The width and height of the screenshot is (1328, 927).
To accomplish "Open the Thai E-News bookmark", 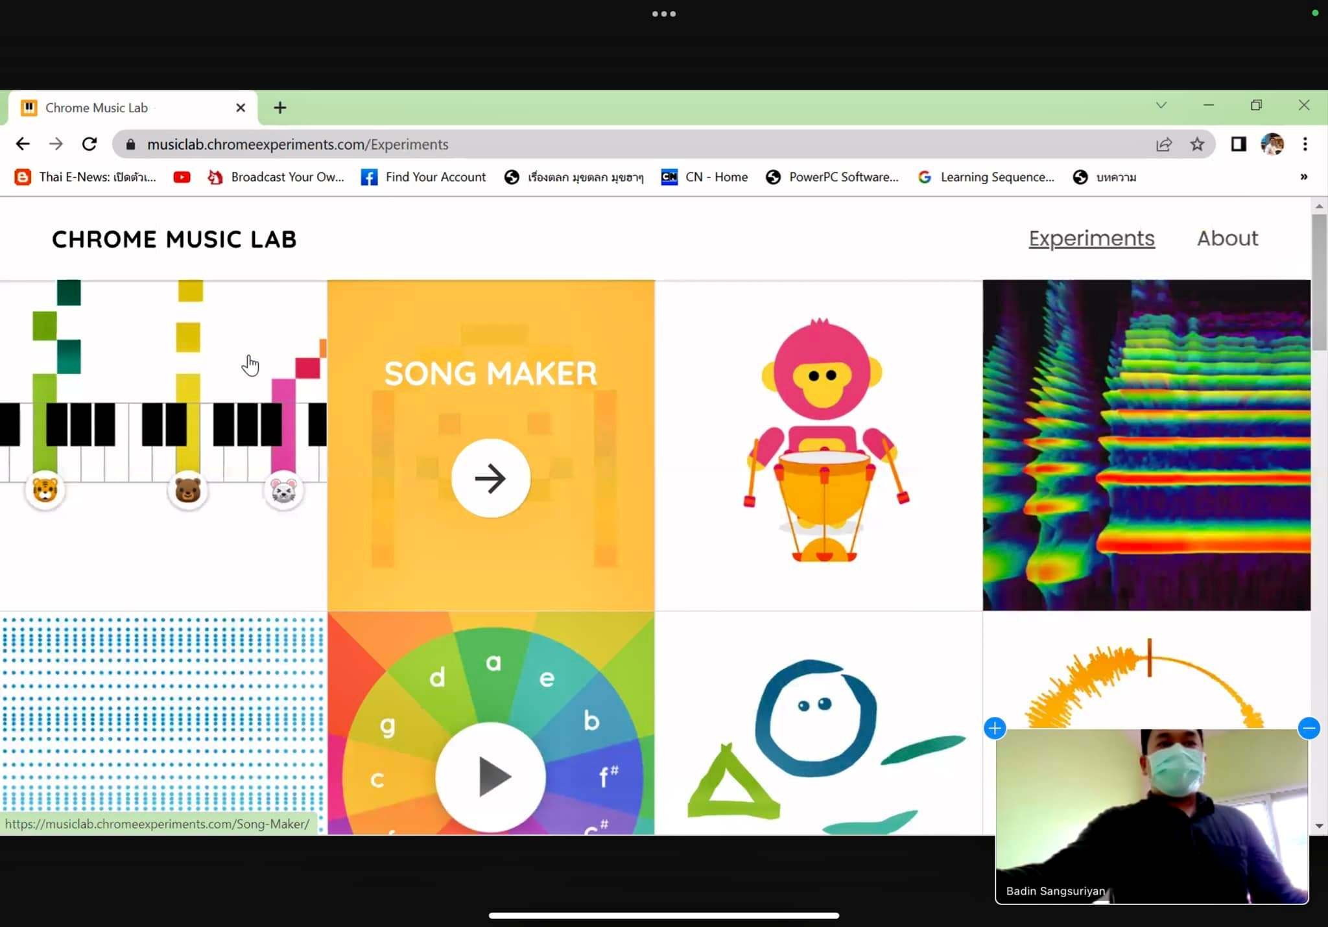I will [86, 177].
